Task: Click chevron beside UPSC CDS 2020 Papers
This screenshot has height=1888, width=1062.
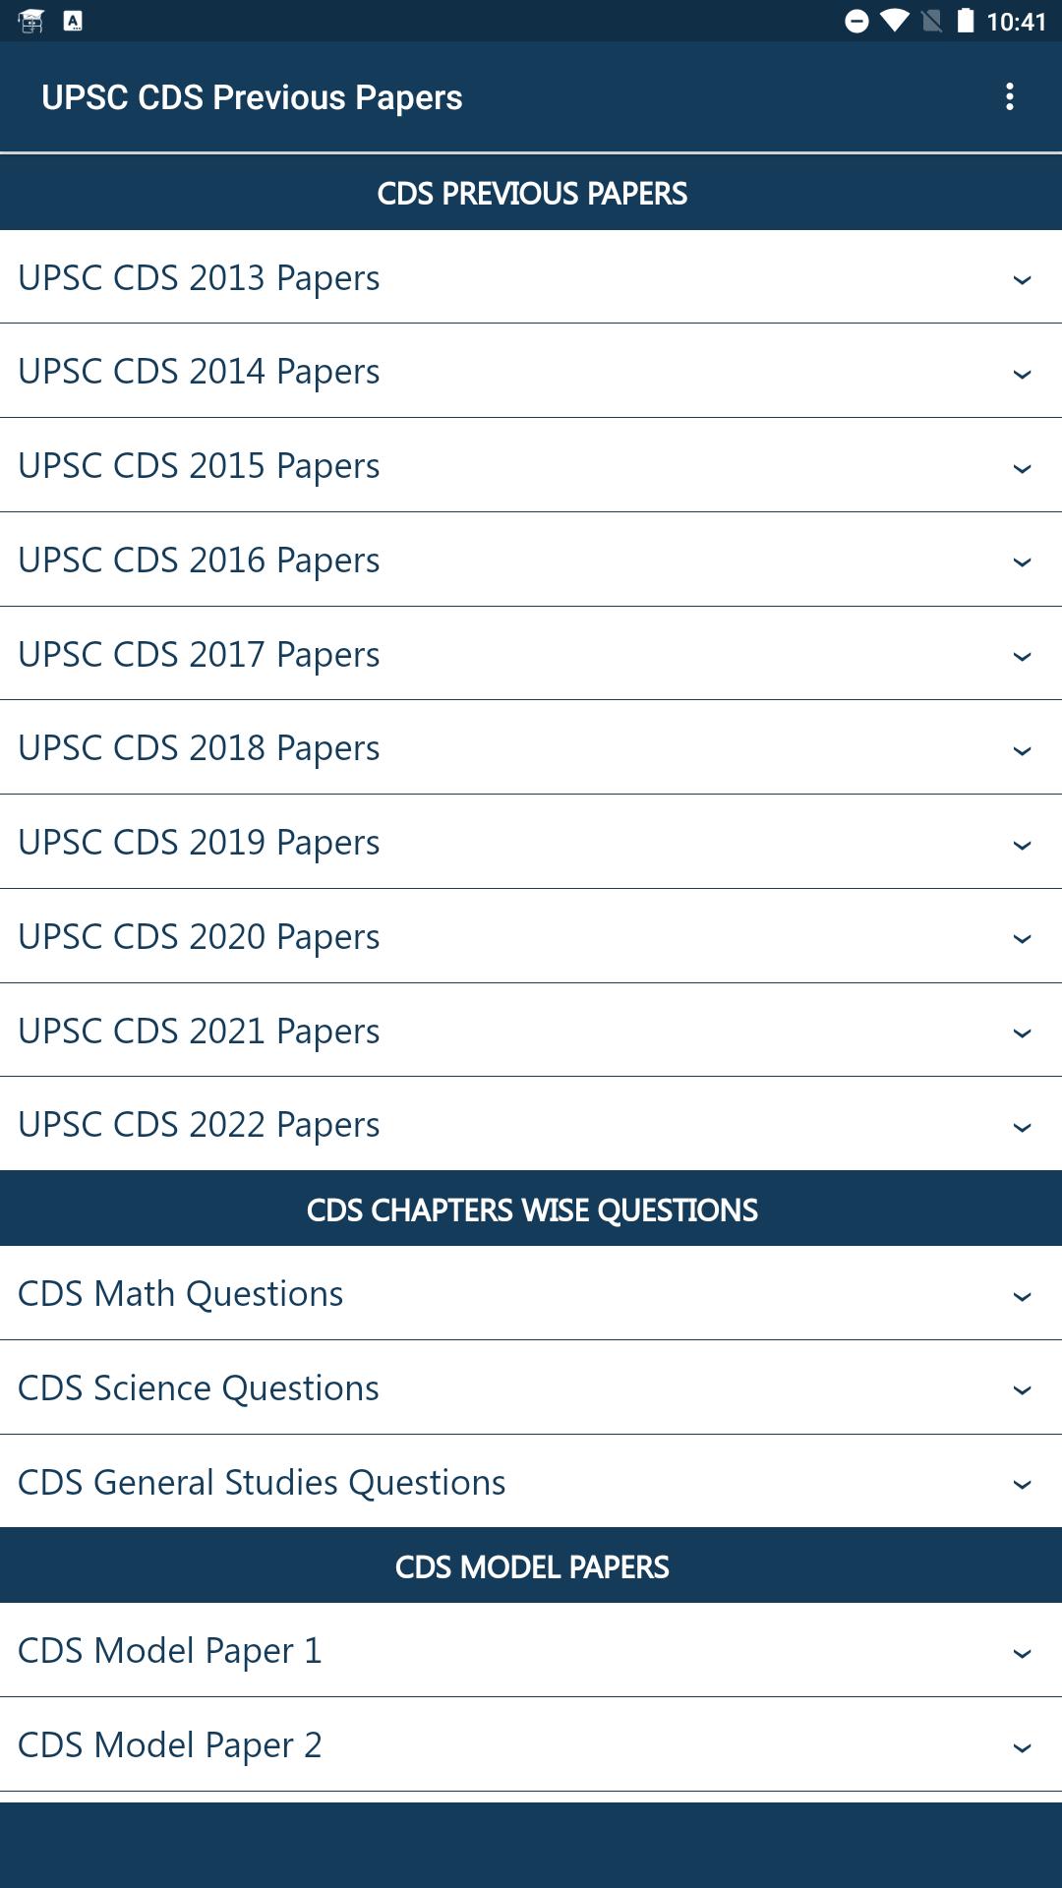Action: pos(1022,939)
